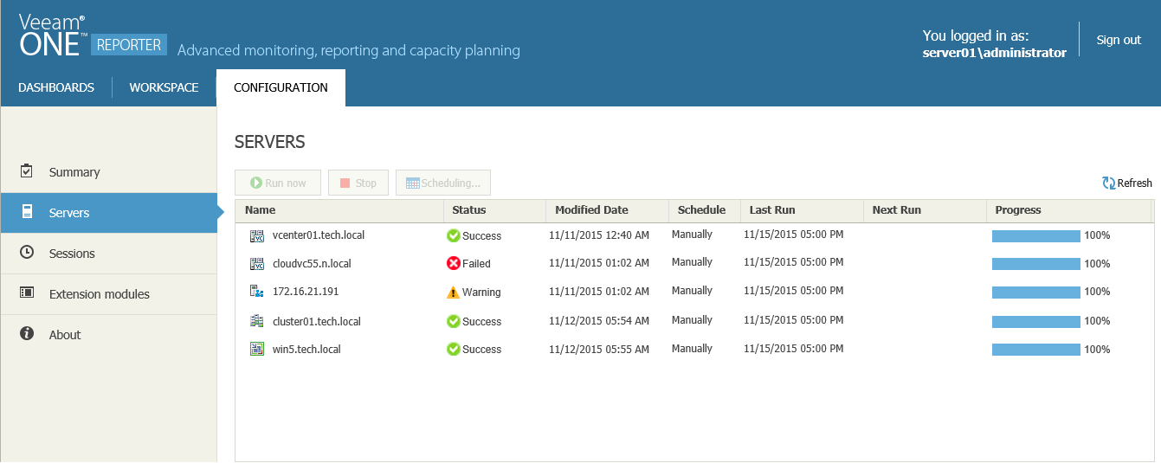Click the Extension modules icon
Screen dimensions: 1161x463
tap(27, 293)
